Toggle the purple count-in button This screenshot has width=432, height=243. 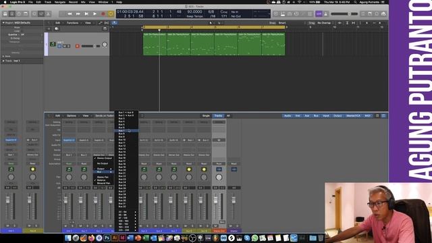[x=319, y=13]
